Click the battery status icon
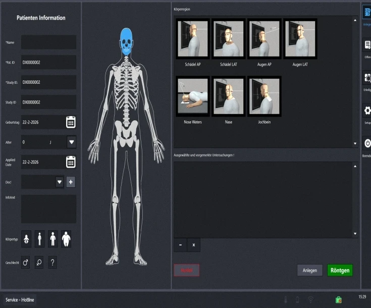Viewport: 371px width, 308px height. click(298, 300)
